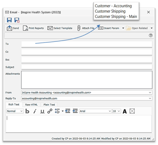Image resolution: width=158 pixels, height=145 pixels.
Task: Switch to the Raw HTML tab
Action: coord(31,105)
